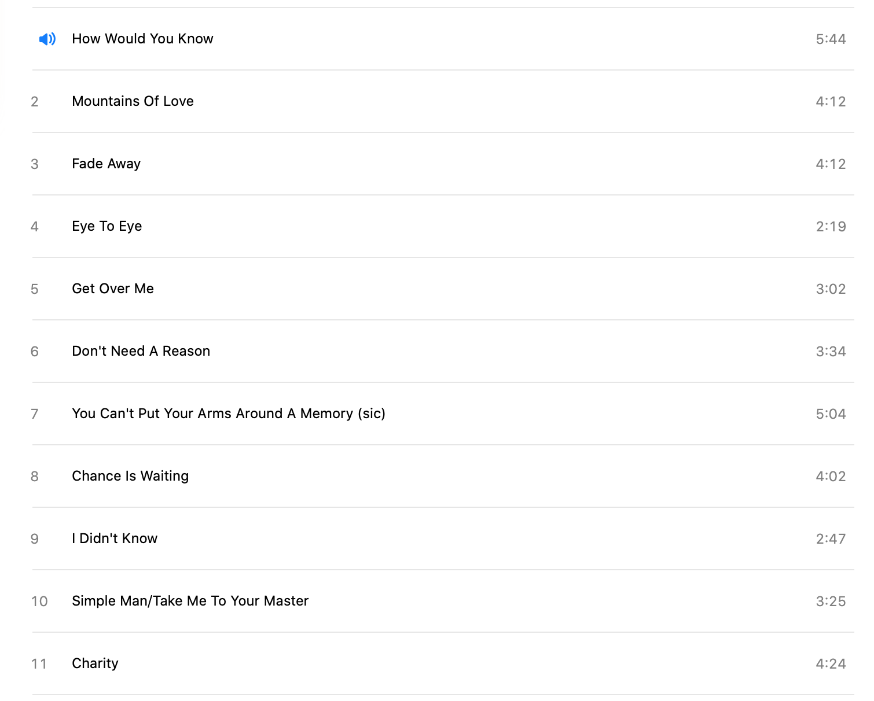
Task: Select Don't Need A Reason track
Action: coord(141,351)
